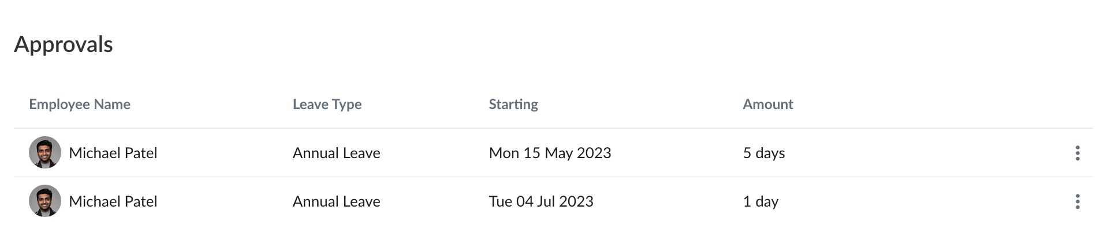Open the three-dot menu for 15 May request
The width and height of the screenshot is (1111, 247).
1078,153
